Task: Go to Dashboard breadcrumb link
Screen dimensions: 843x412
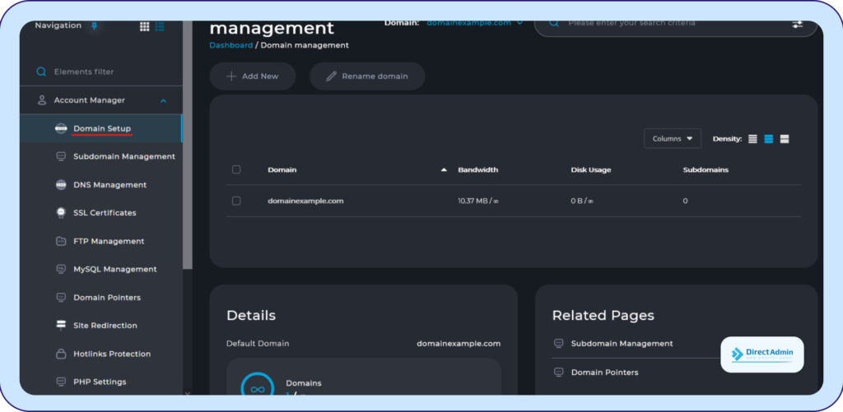Action: pos(231,45)
